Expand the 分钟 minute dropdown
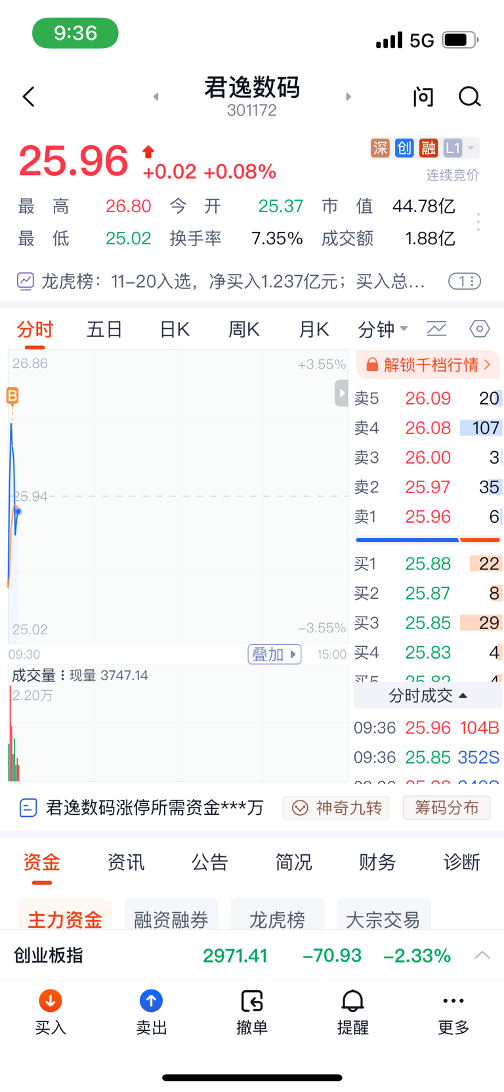Viewport: 504px width, 1092px height. [383, 329]
